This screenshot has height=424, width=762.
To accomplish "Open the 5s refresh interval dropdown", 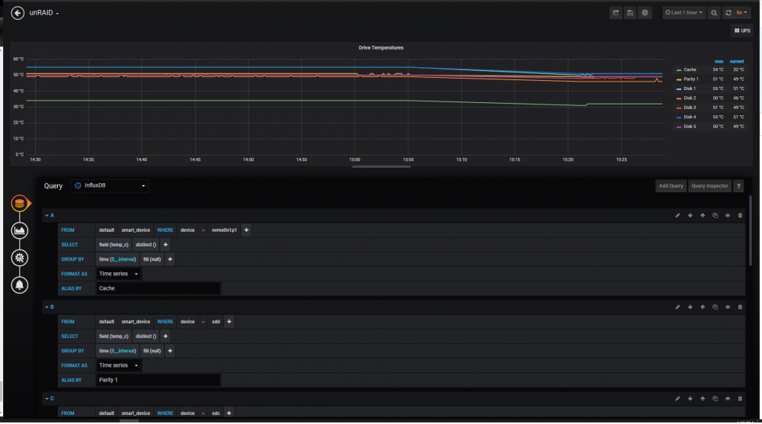I will [741, 13].
